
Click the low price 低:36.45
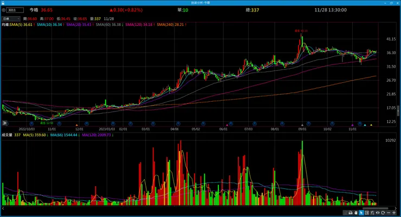point(63,19)
